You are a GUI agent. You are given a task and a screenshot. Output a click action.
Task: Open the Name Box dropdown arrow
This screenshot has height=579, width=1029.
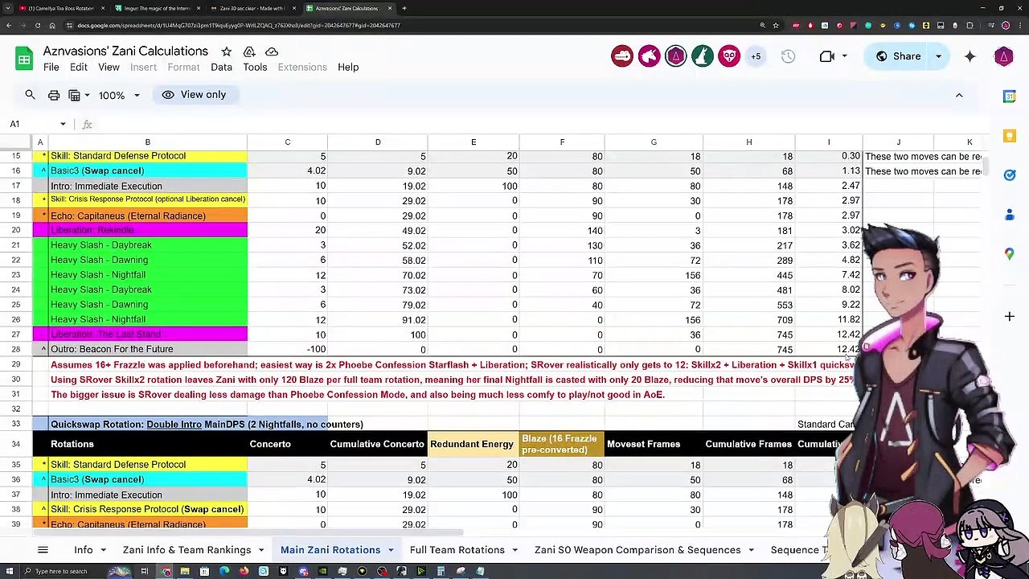pyautogui.click(x=63, y=125)
